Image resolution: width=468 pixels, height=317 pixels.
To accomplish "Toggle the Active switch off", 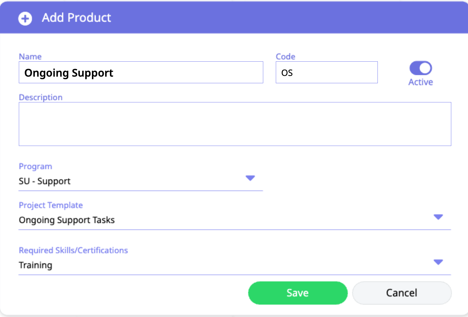I will coord(421,68).
